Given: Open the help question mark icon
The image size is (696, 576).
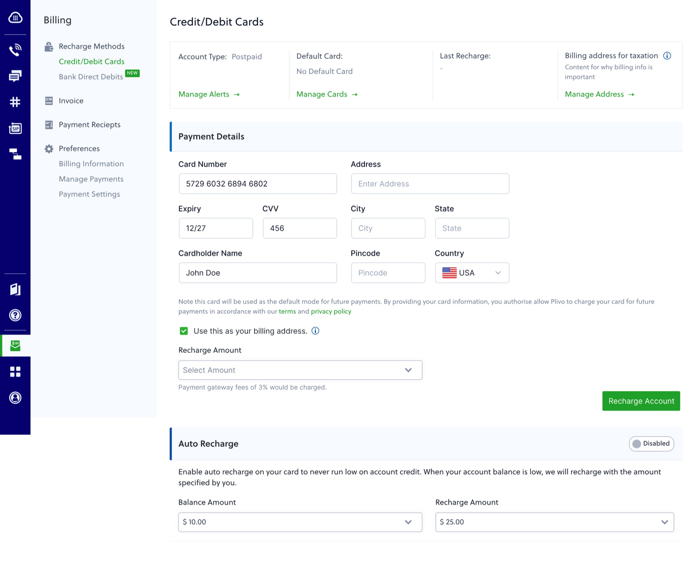Looking at the screenshot, I should [15, 315].
